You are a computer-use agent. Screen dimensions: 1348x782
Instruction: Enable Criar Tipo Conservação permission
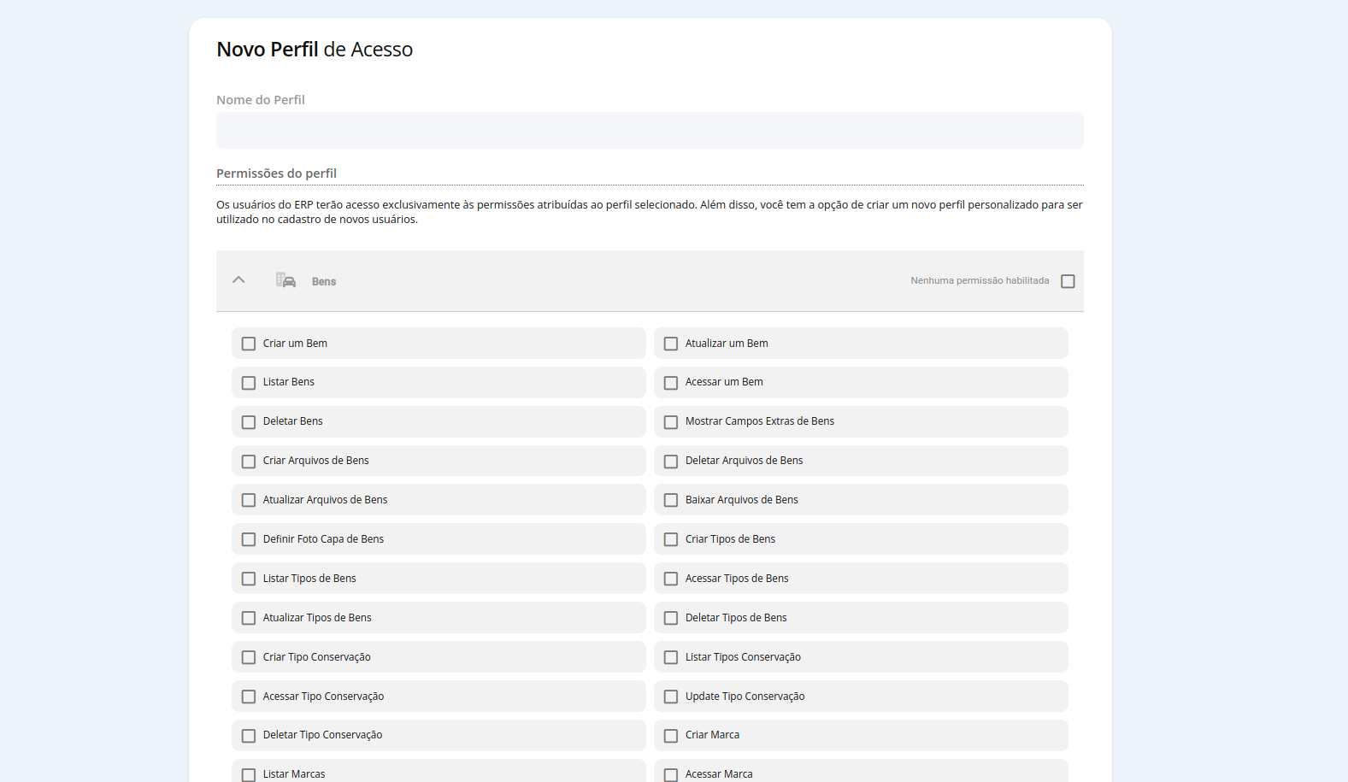click(249, 658)
